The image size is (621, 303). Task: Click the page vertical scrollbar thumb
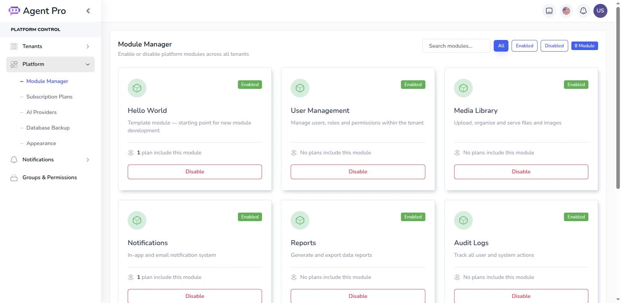[x=618, y=98]
